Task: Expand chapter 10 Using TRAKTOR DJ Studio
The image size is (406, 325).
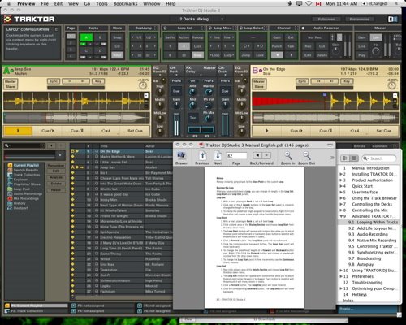Action: 341,271
